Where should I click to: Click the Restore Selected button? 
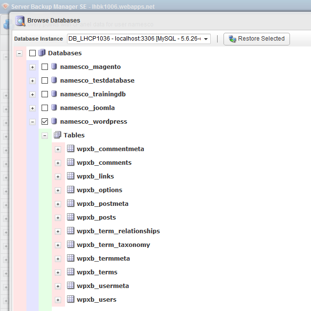pyautogui.click(x=256, y=39)
